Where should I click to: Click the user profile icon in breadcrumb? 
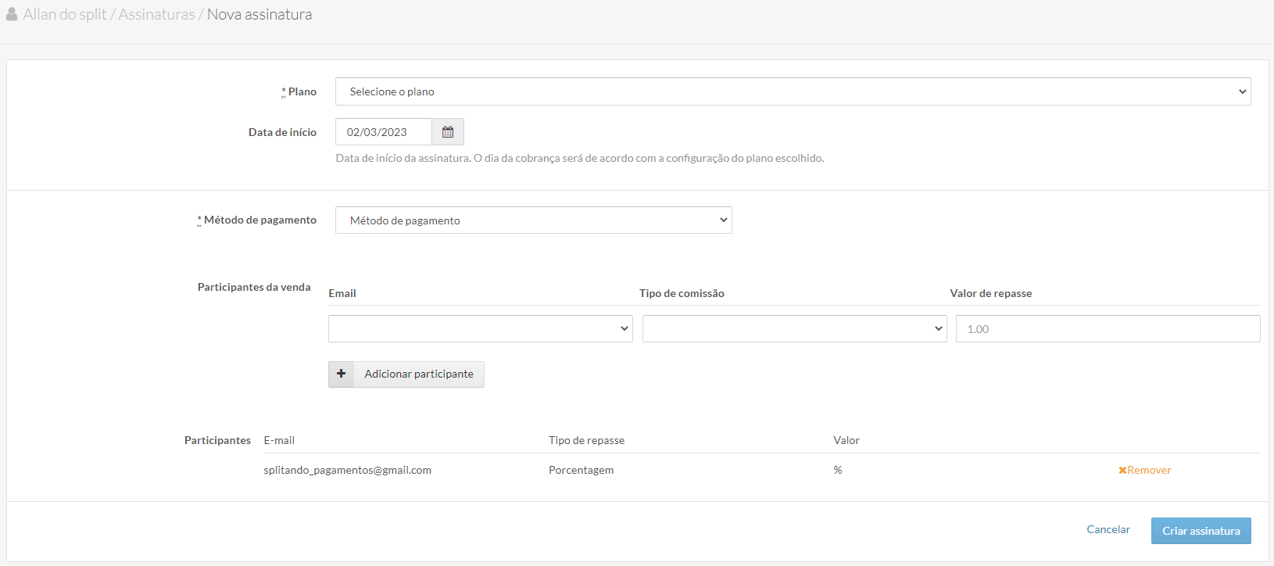(x=12, y=14)
